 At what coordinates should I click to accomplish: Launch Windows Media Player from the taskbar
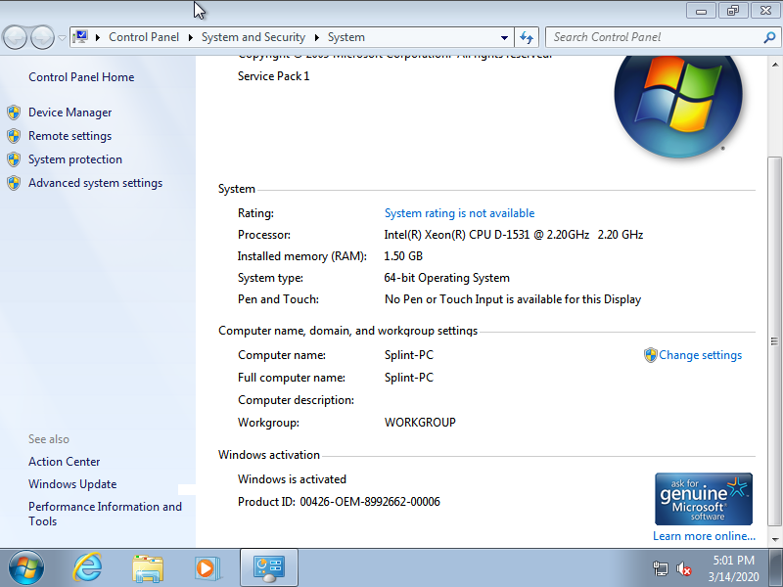[207, 568]
